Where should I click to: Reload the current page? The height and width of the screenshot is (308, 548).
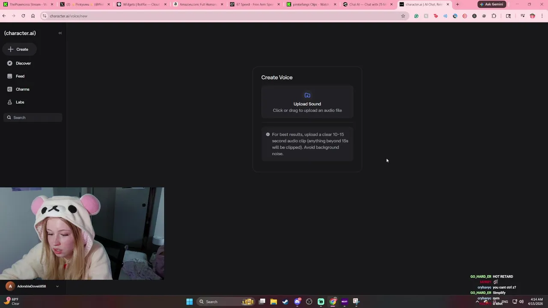point(23,16)
